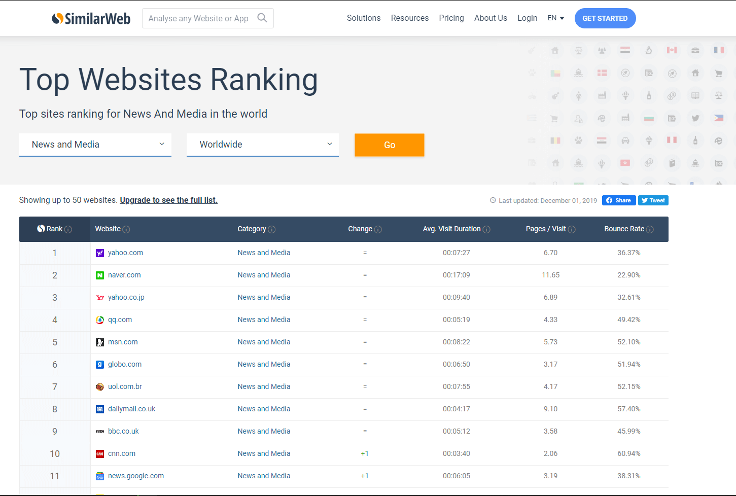The image size is (736, 496).
Task: Click the qq.com favicon
Action: click(x=100, y=320)
